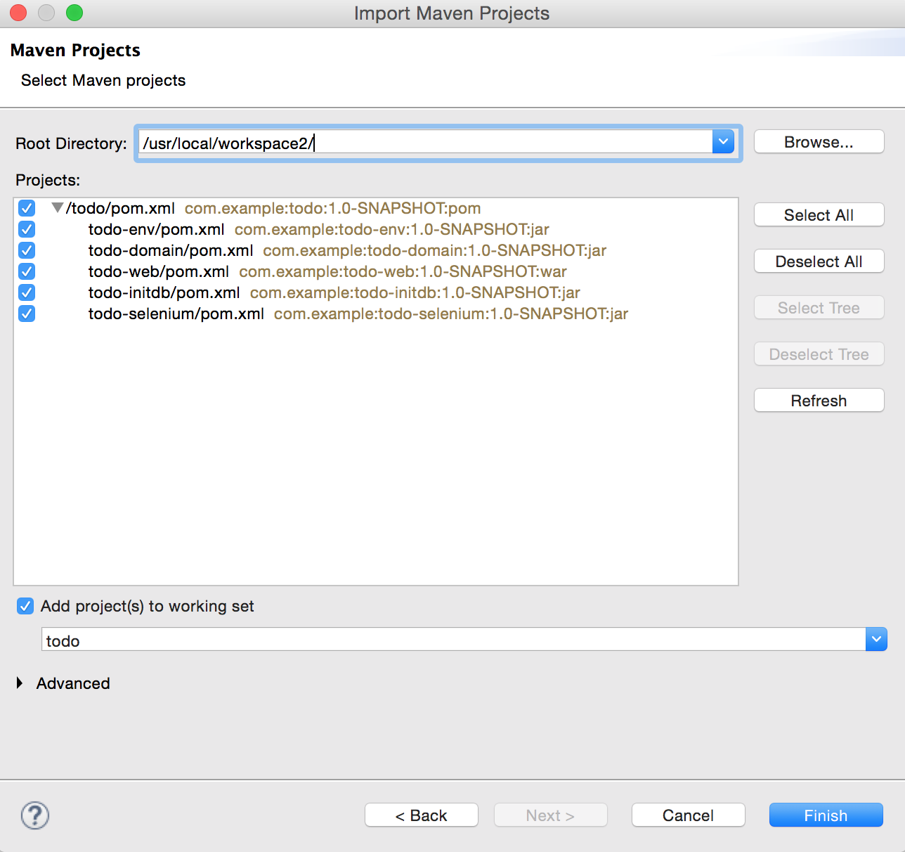Cancel the Maven import dialog
This screenshot has height=852, width=905.
coord(688,815)
